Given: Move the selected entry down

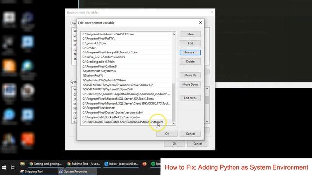Looking at the screenshot, I should coord(190,84).
